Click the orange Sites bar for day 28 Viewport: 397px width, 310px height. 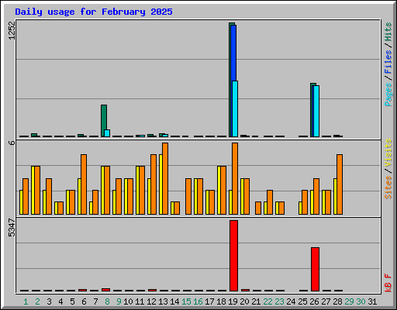point(340,184)
